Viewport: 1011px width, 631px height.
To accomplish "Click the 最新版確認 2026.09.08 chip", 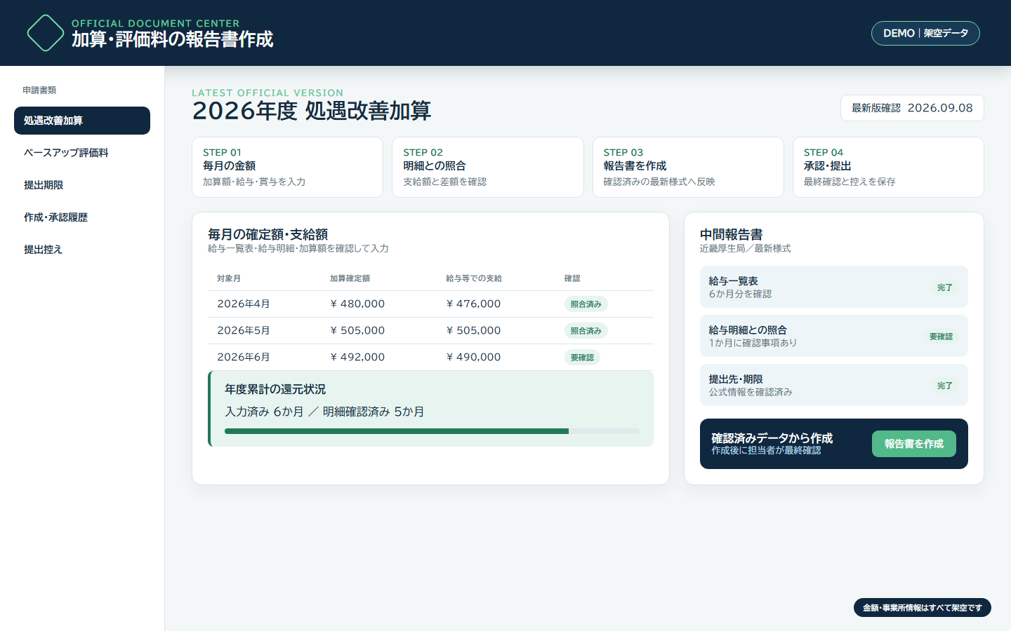I will pos(912,108).
